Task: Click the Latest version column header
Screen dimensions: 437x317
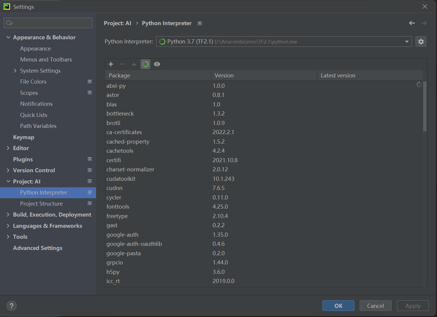Action: [370, 75]
